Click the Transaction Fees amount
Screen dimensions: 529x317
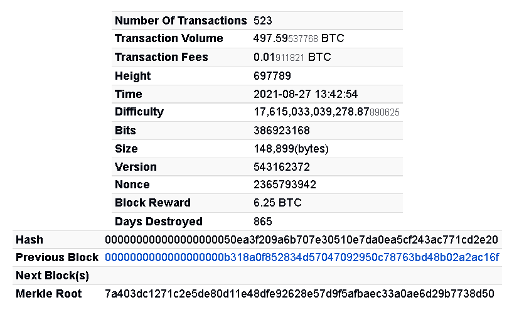click(x=292, y=57)
